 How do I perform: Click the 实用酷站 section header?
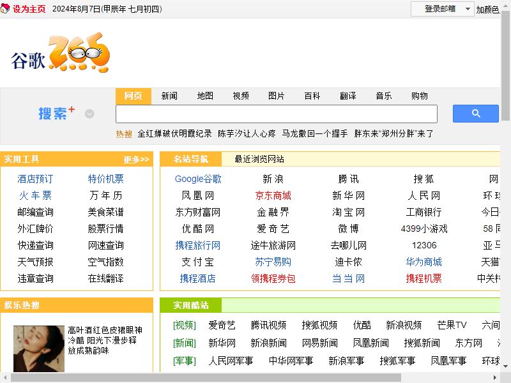coord(190,305)
